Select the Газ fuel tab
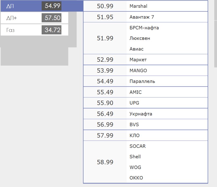The height and width of the screenshot is (187, 217). [x=34, y=30]
